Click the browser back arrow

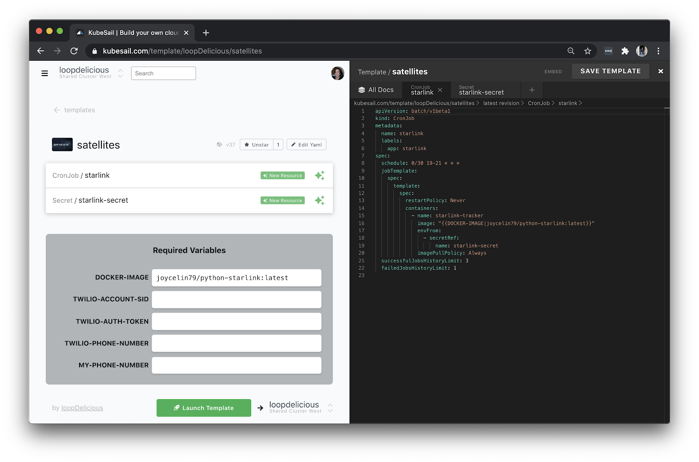tap(41, 51)
